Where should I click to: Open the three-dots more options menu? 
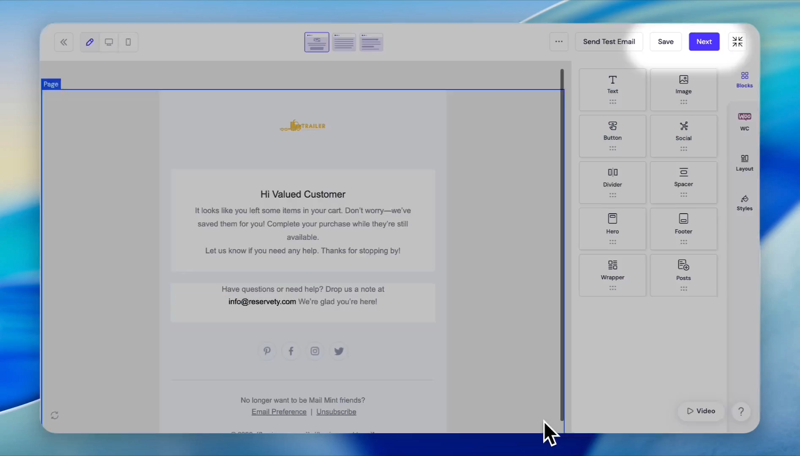coord(559,41)
